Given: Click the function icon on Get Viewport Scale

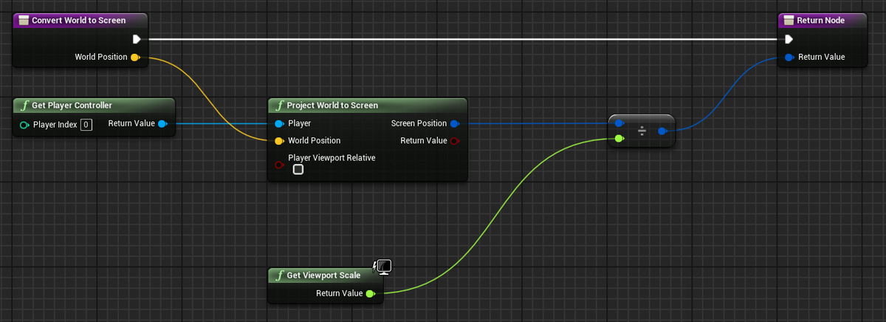Looking at the screenshot, I should tap(279, 275).
